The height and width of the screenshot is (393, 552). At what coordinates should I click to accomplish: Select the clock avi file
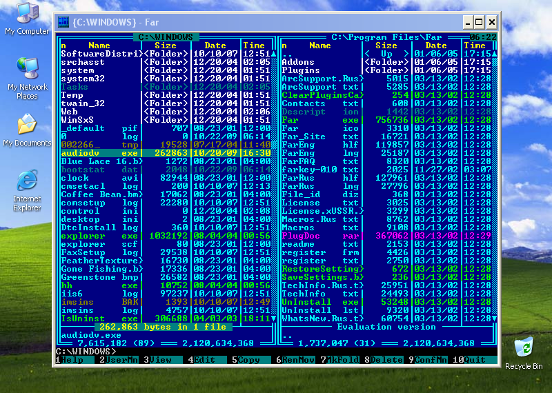point(166,178)
